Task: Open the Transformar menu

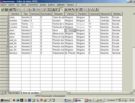Action: coord(33,5)
